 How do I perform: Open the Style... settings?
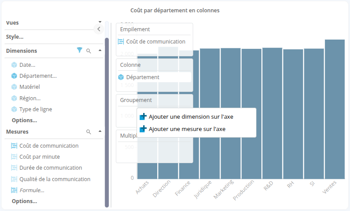(x=15, y=37)
